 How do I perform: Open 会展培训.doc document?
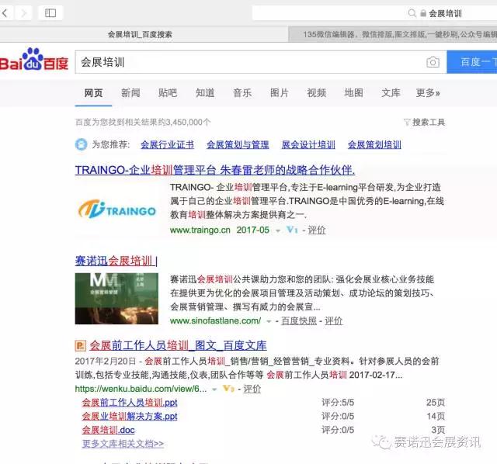pos(109,430)
